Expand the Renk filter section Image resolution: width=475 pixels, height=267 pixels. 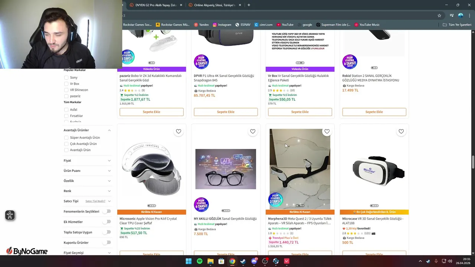tap(87, 191)
